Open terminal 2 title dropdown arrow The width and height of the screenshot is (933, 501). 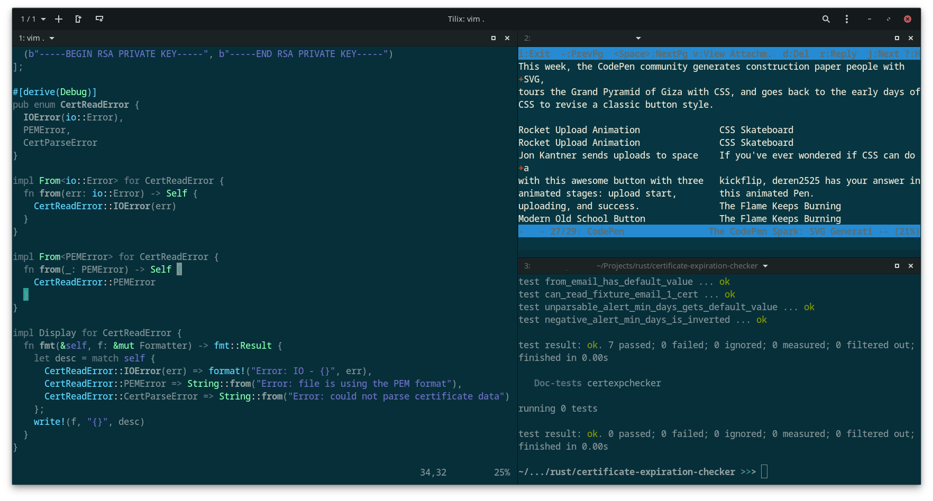click(x=638, y=39)
